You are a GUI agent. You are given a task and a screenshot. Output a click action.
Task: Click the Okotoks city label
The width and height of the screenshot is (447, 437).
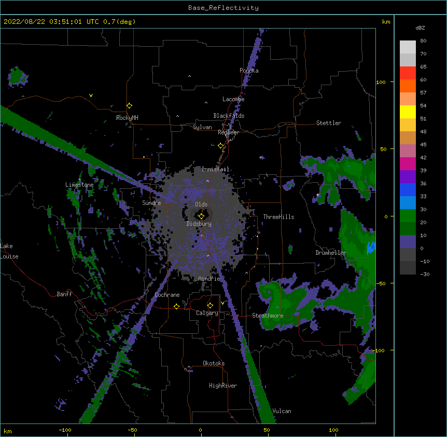coord(214,363)
